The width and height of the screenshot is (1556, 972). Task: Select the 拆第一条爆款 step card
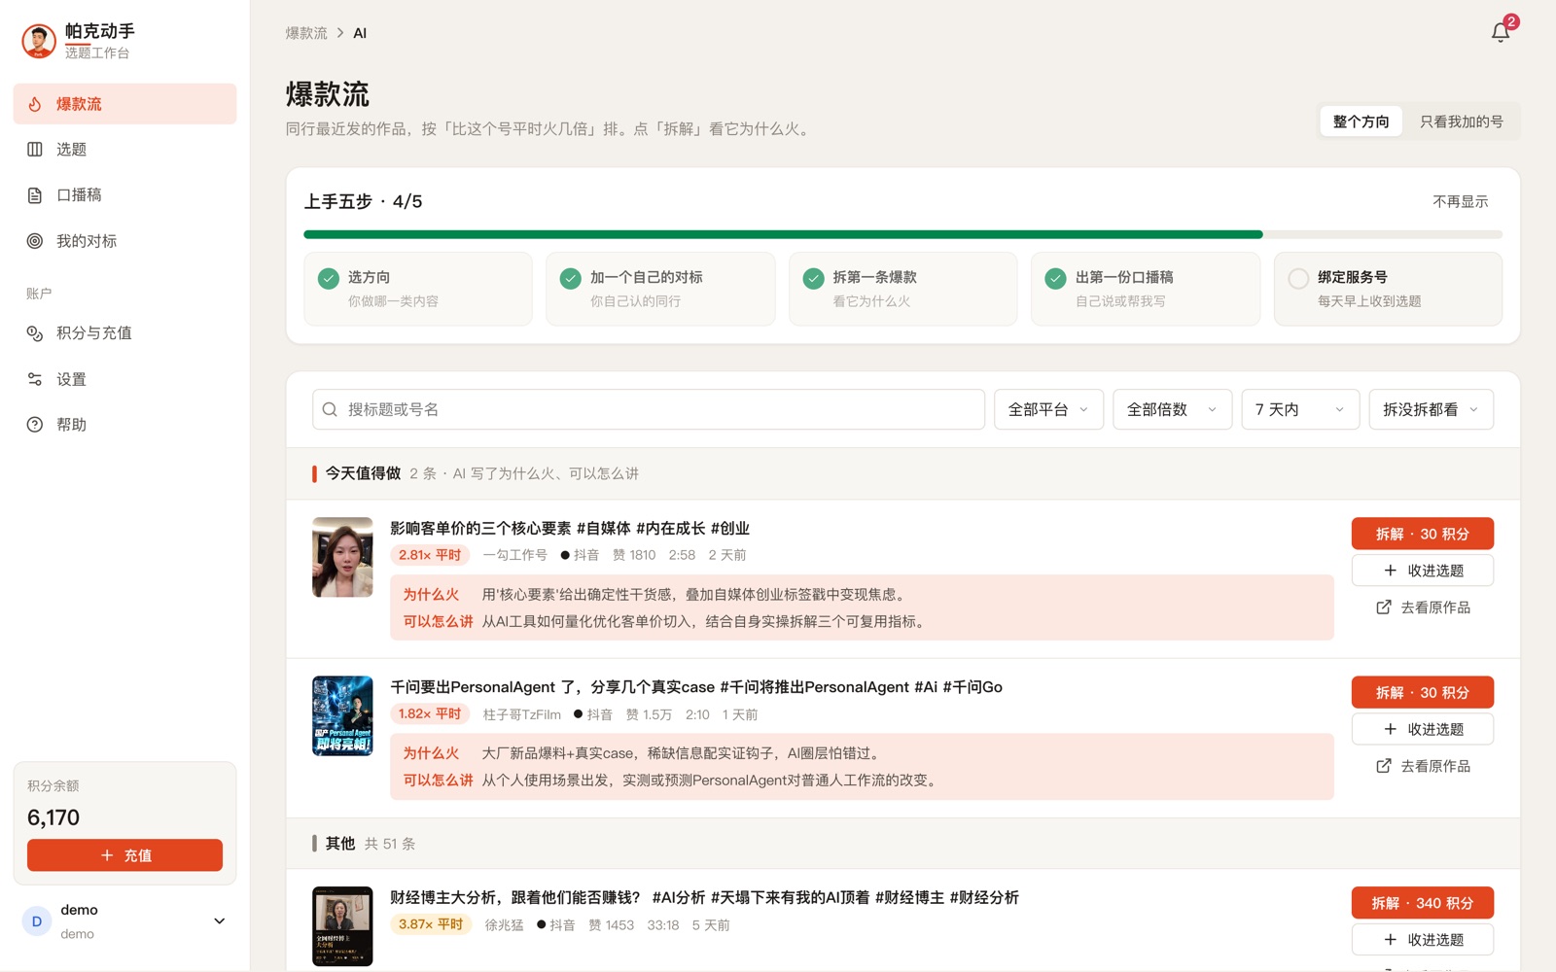click(902, 289)
